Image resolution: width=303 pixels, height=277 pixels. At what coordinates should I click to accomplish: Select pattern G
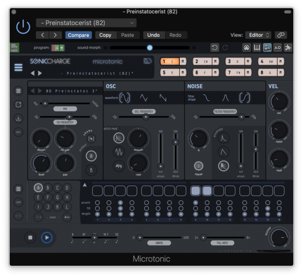[x=57, y=197]
